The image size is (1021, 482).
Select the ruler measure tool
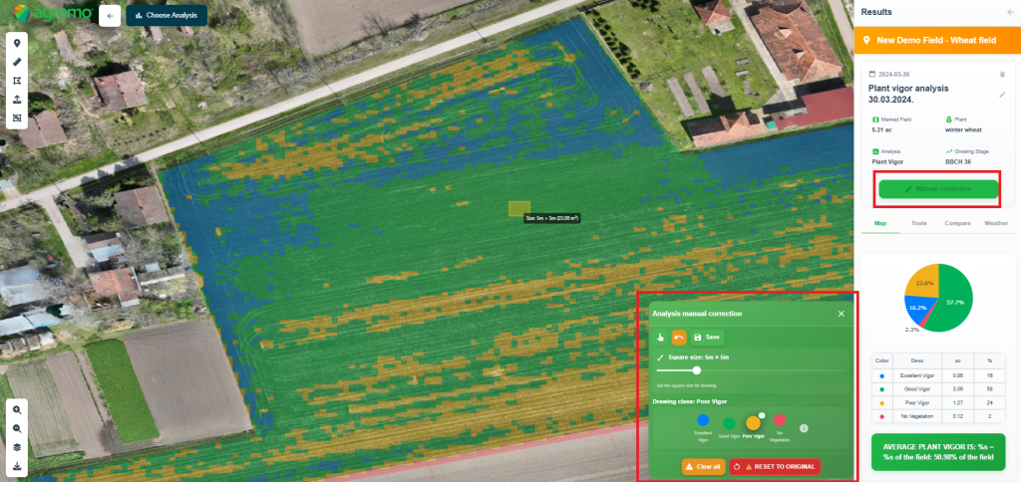point(17,62)
